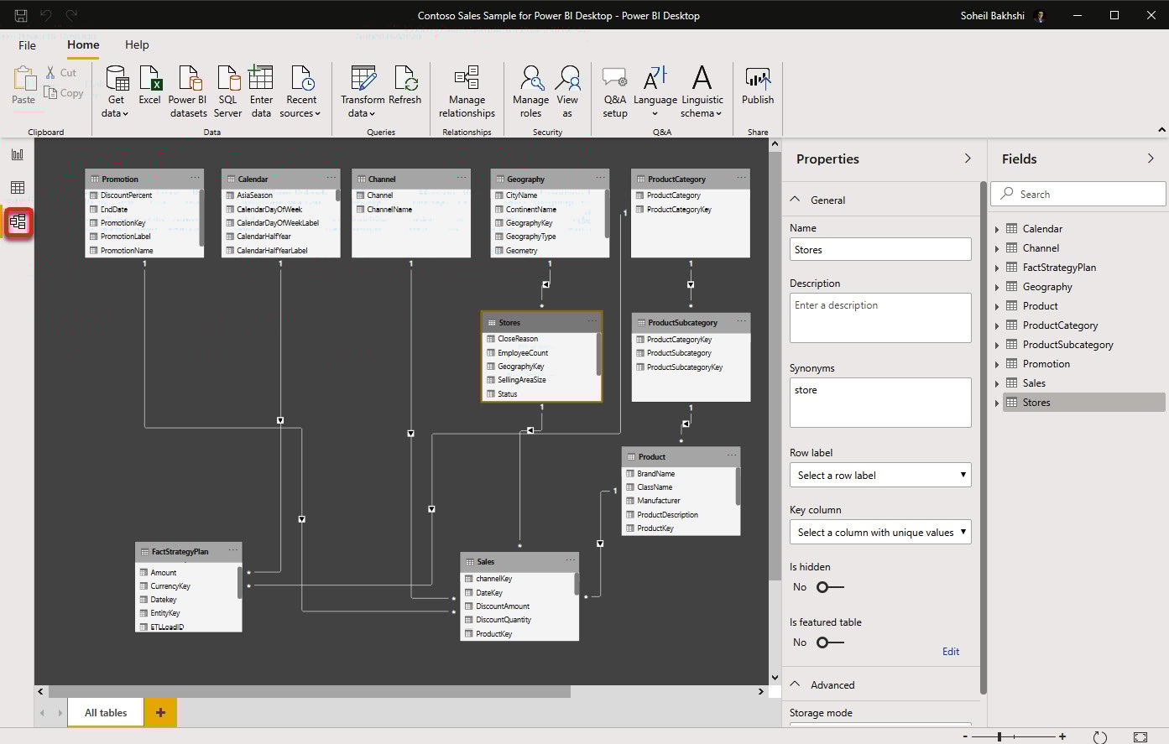Viewport: 1169px width, 744px height.
Task: Click the zoom in plus button
Action: [1062, 736]
